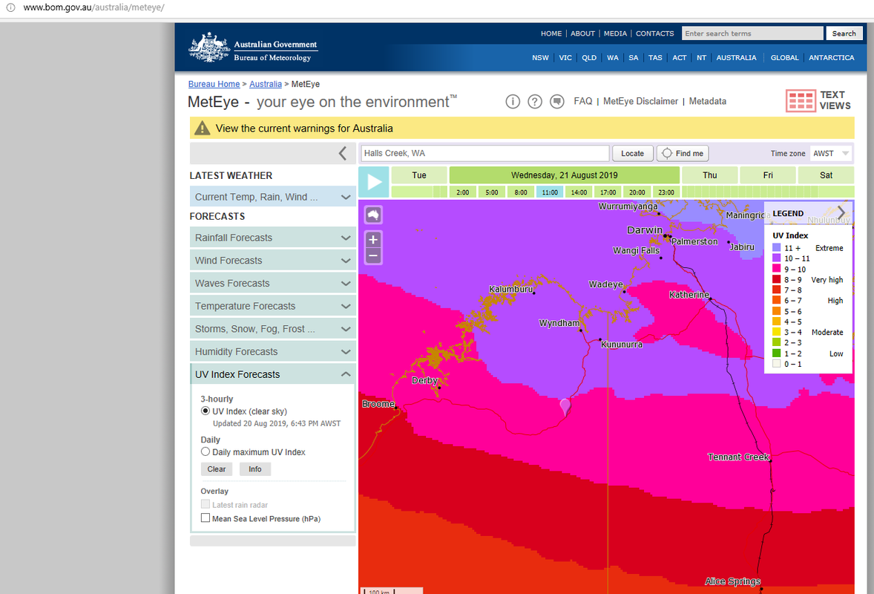
Task: Open the HOME top navigation link
Action: [x=551, y=33]
